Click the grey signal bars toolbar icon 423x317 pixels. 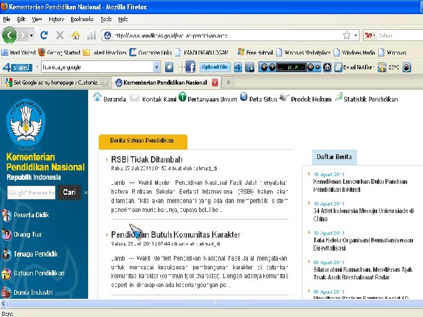tap(92, 35)
